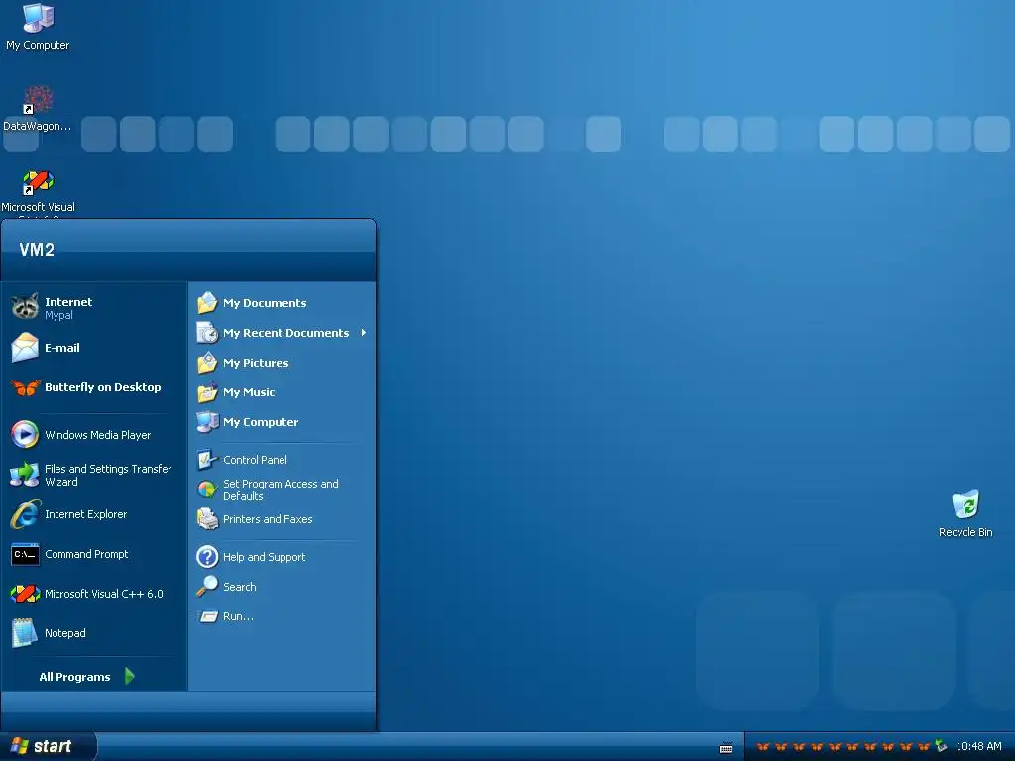Open Command Prompt
Screen dimensions: 1015x761
[94, 555]
